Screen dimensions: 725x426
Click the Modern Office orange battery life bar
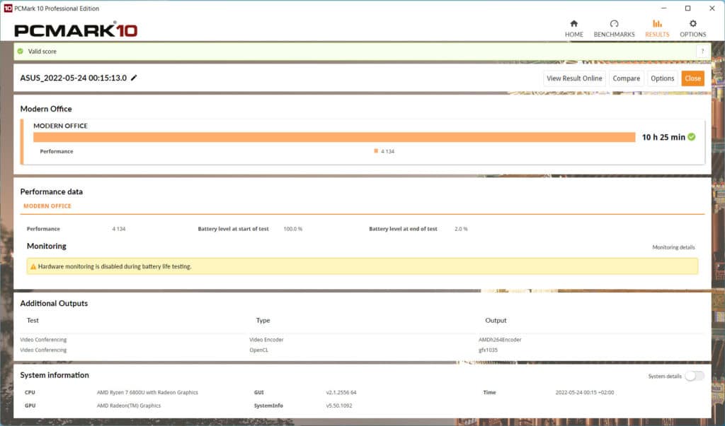coord(334,137)
